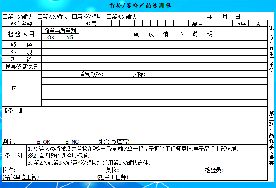Select the 第3次确认 checkbox
The image size is (276, 188).
pos(74,17)
